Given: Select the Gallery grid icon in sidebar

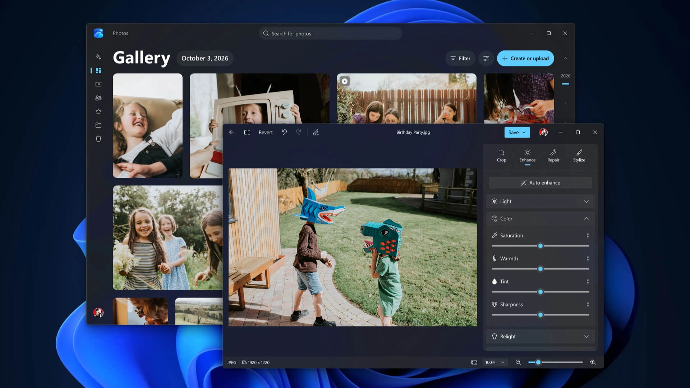Looking at the screenshot, I should point(98,70).
